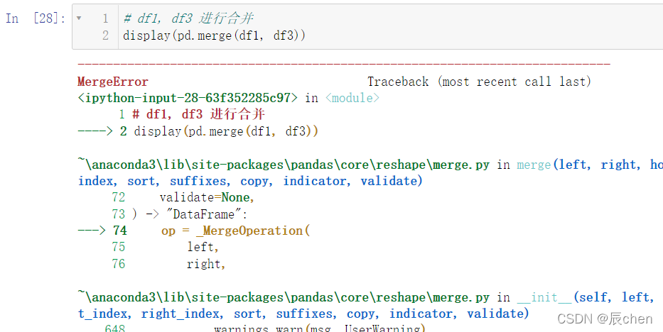Select arrow line 74 'op = _MergeOperation('

[194, 231]
